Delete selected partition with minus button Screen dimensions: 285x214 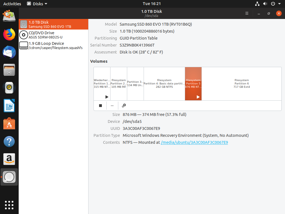(x=112, y=106)
